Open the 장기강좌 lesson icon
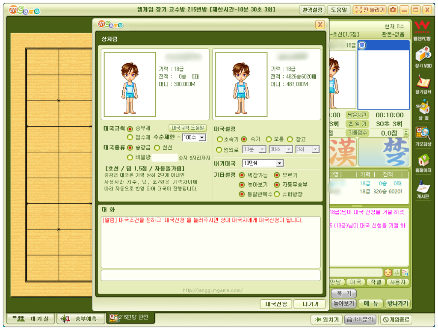This screenshot has height=330, width=438. point(423,83)
